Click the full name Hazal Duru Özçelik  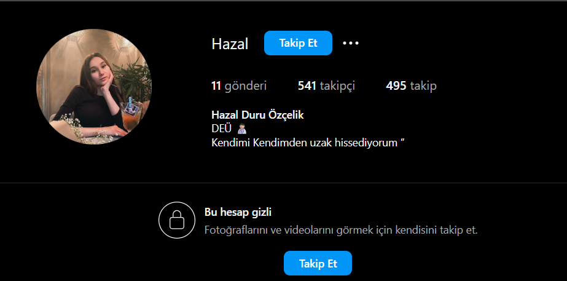[x=257, y=115]
